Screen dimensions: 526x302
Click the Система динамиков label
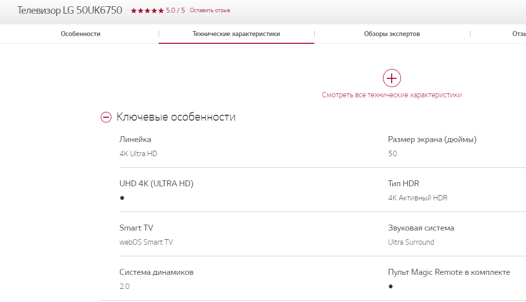coord(156,272)
